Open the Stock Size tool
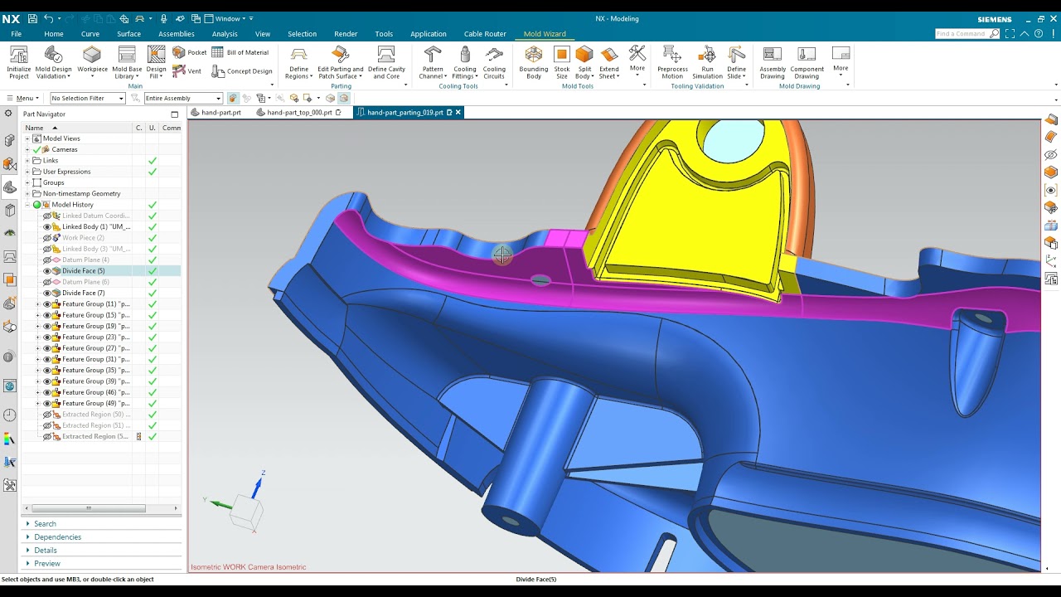The height and width of the screenshot is (597, 1061). (x=562, y=62)
